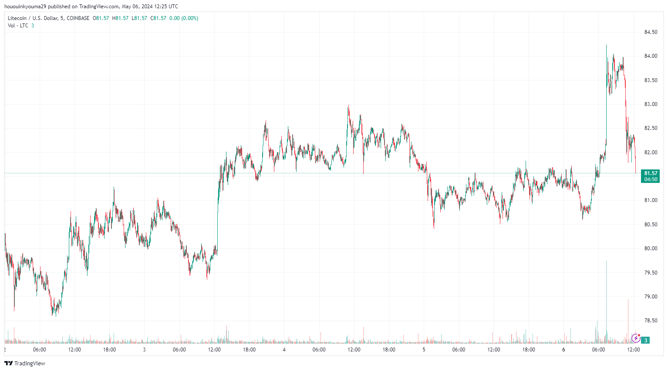
Task: Click date marker 4 on time axis
Action: tap(284, 350)
